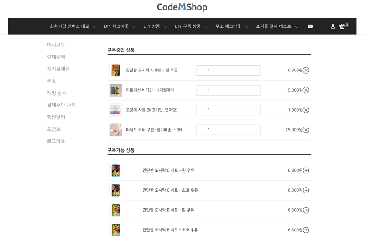Viewport: 365px width, 239px height.
Task: Remove 퍼펙트 커버 쿠션 subscription
Action: click(306, 130)
